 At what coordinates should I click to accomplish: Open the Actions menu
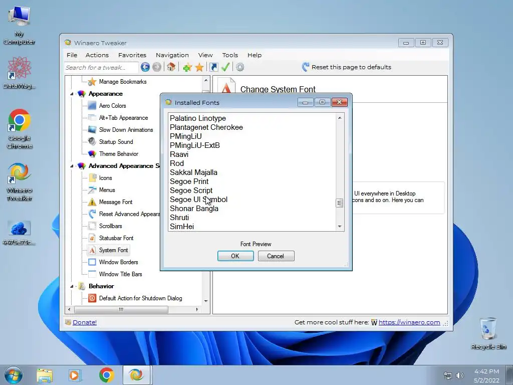(97, 55)
